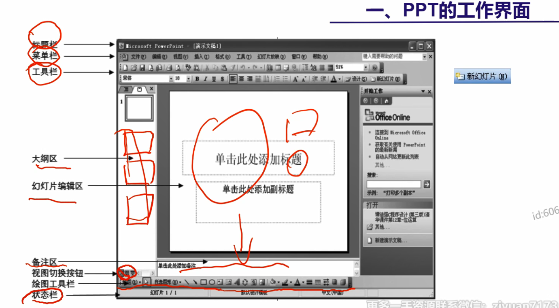Click the title placeholder 单击此处添加标题
The height and width of the screenshot is (308, 559).
tap(258, 158)
